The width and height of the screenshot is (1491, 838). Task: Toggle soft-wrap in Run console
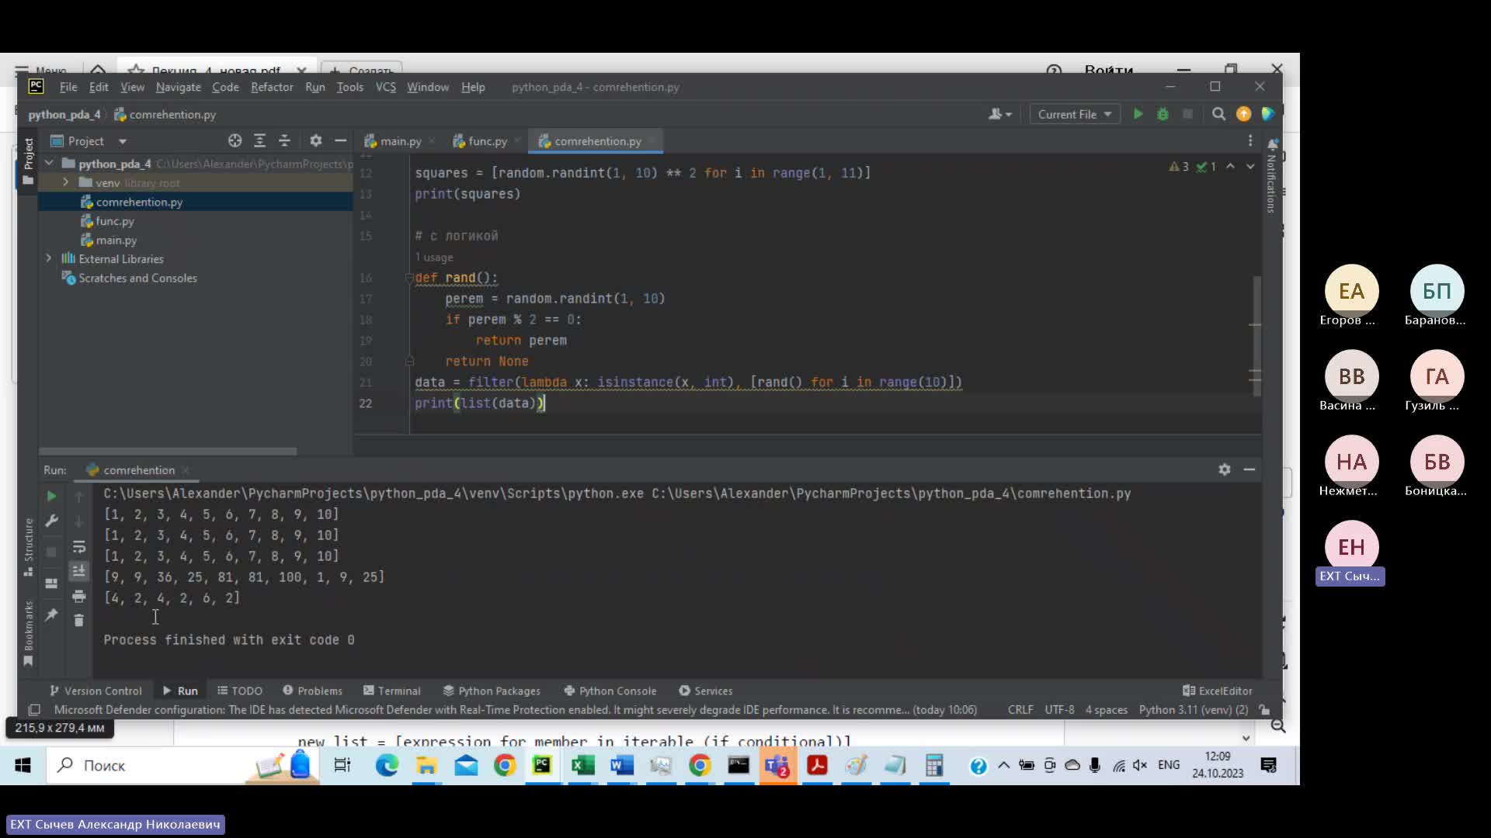[78, 546]
